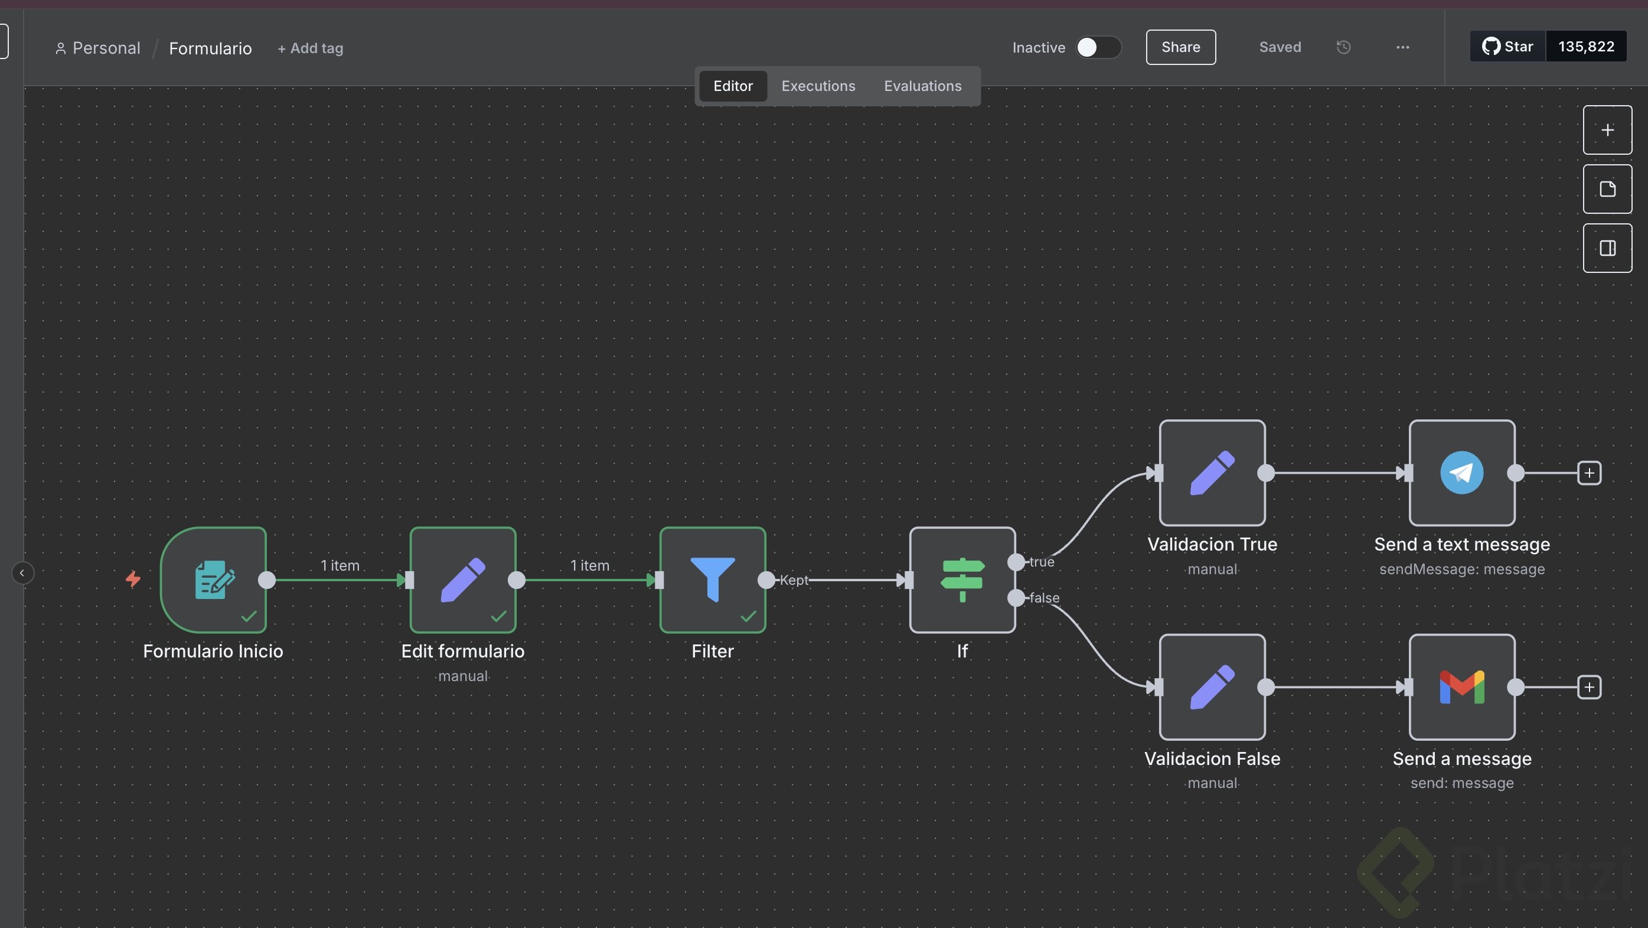Open the Gmail Send a message node
The height and width of the screenshot is (928, 1648).
[x=1461, y=687]
